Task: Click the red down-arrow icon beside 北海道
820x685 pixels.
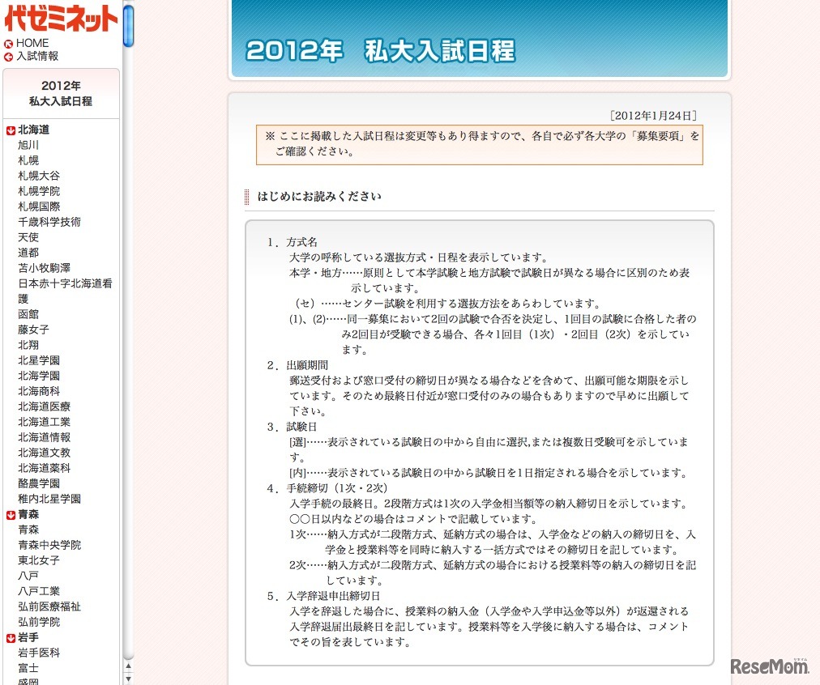Action: 11,130
